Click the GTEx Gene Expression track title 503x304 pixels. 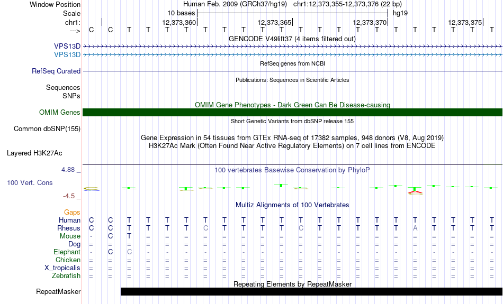292,138
